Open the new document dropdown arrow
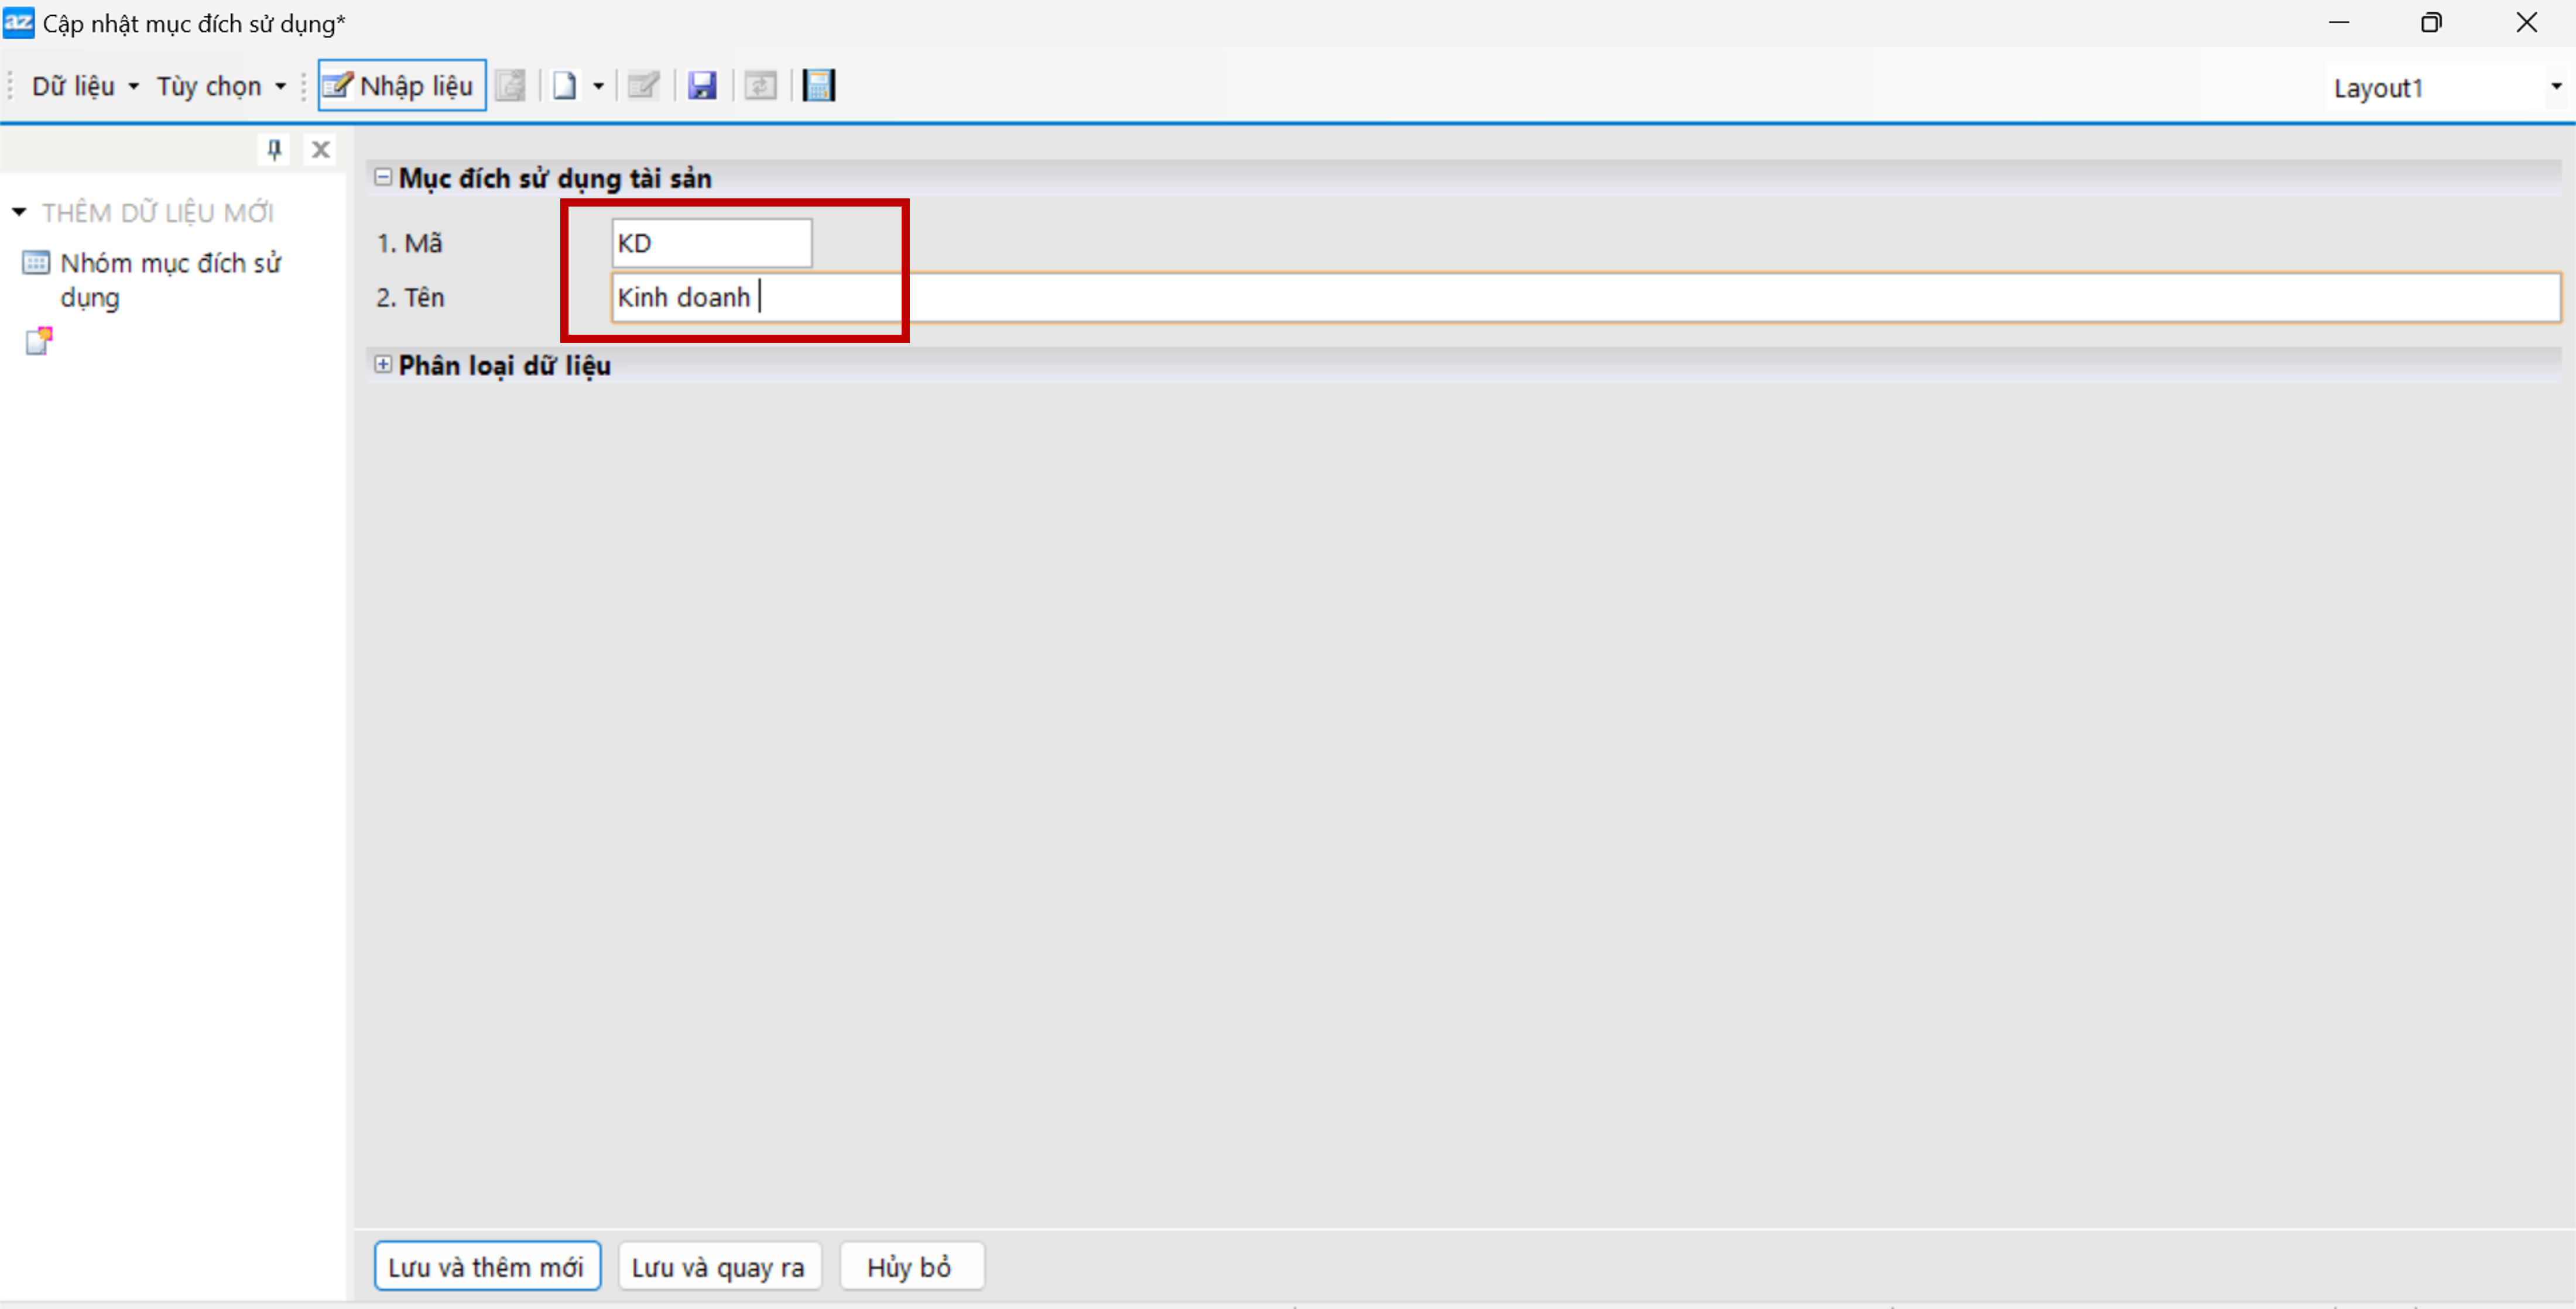Viewport: 2576px width, 1309px height. click(598, 86)
